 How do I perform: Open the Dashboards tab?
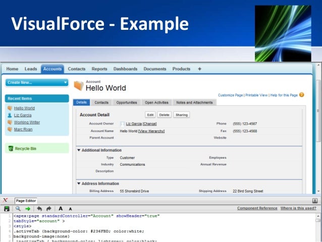pyautogui.click(x=126, y=69)
